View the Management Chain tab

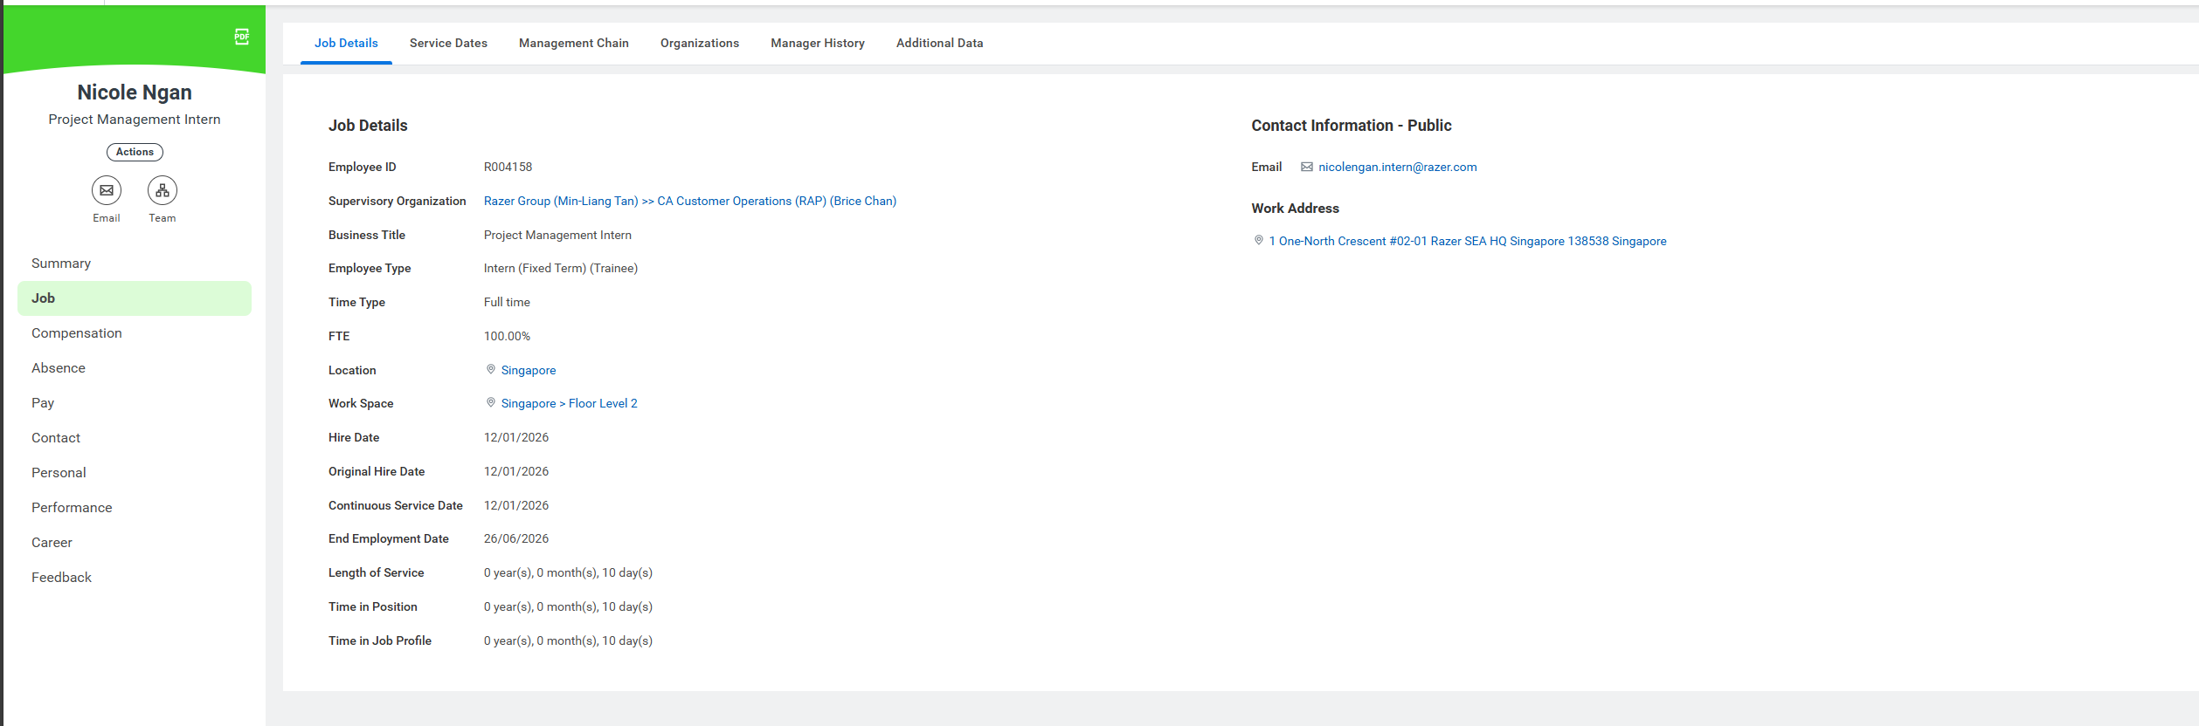574,43
